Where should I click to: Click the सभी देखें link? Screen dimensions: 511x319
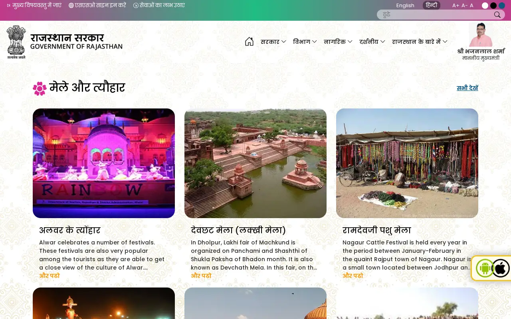pyautogui.click(x=467, y=88)
